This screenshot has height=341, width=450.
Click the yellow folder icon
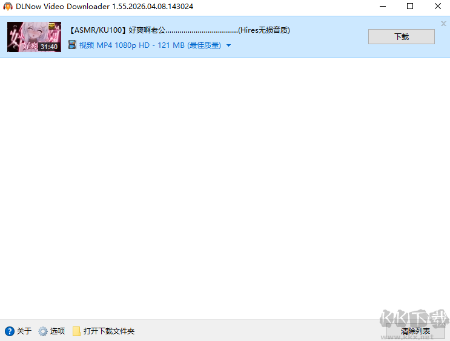point(76,331)
